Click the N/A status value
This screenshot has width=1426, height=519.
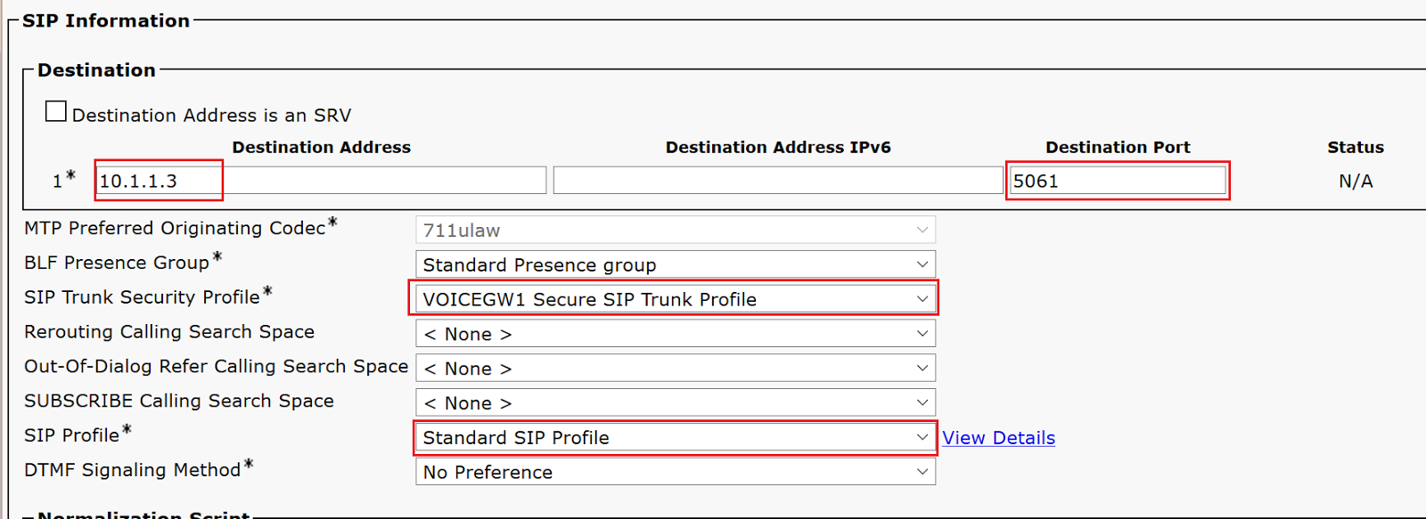point(1356,181)
